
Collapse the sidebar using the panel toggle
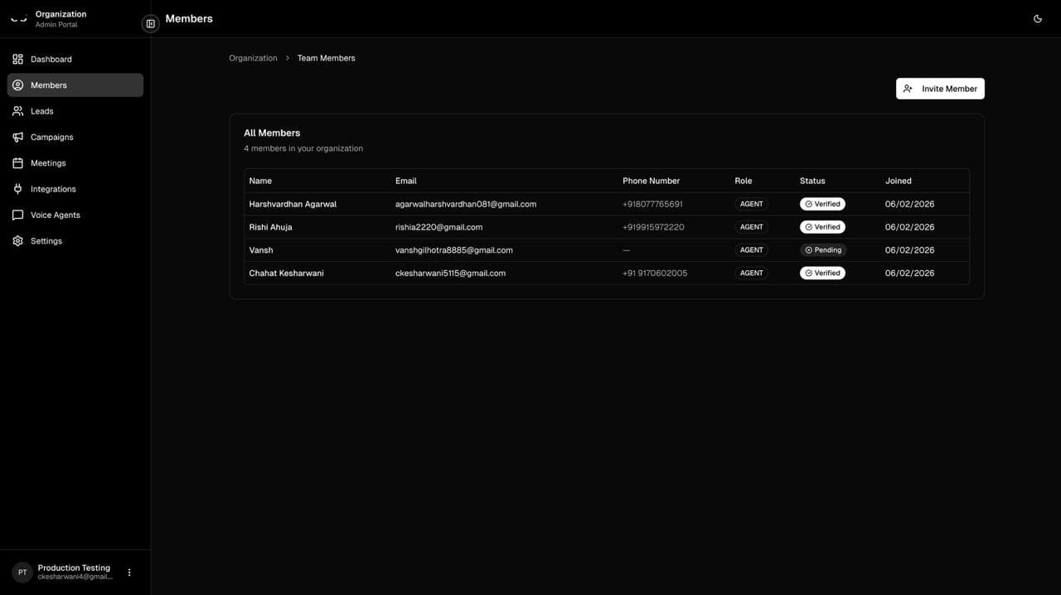click(x=150, y=24)
